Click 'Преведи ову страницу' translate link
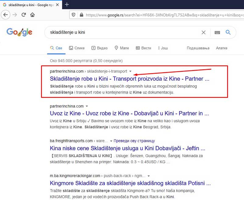244x204 pixels. [x=134, y=141]
